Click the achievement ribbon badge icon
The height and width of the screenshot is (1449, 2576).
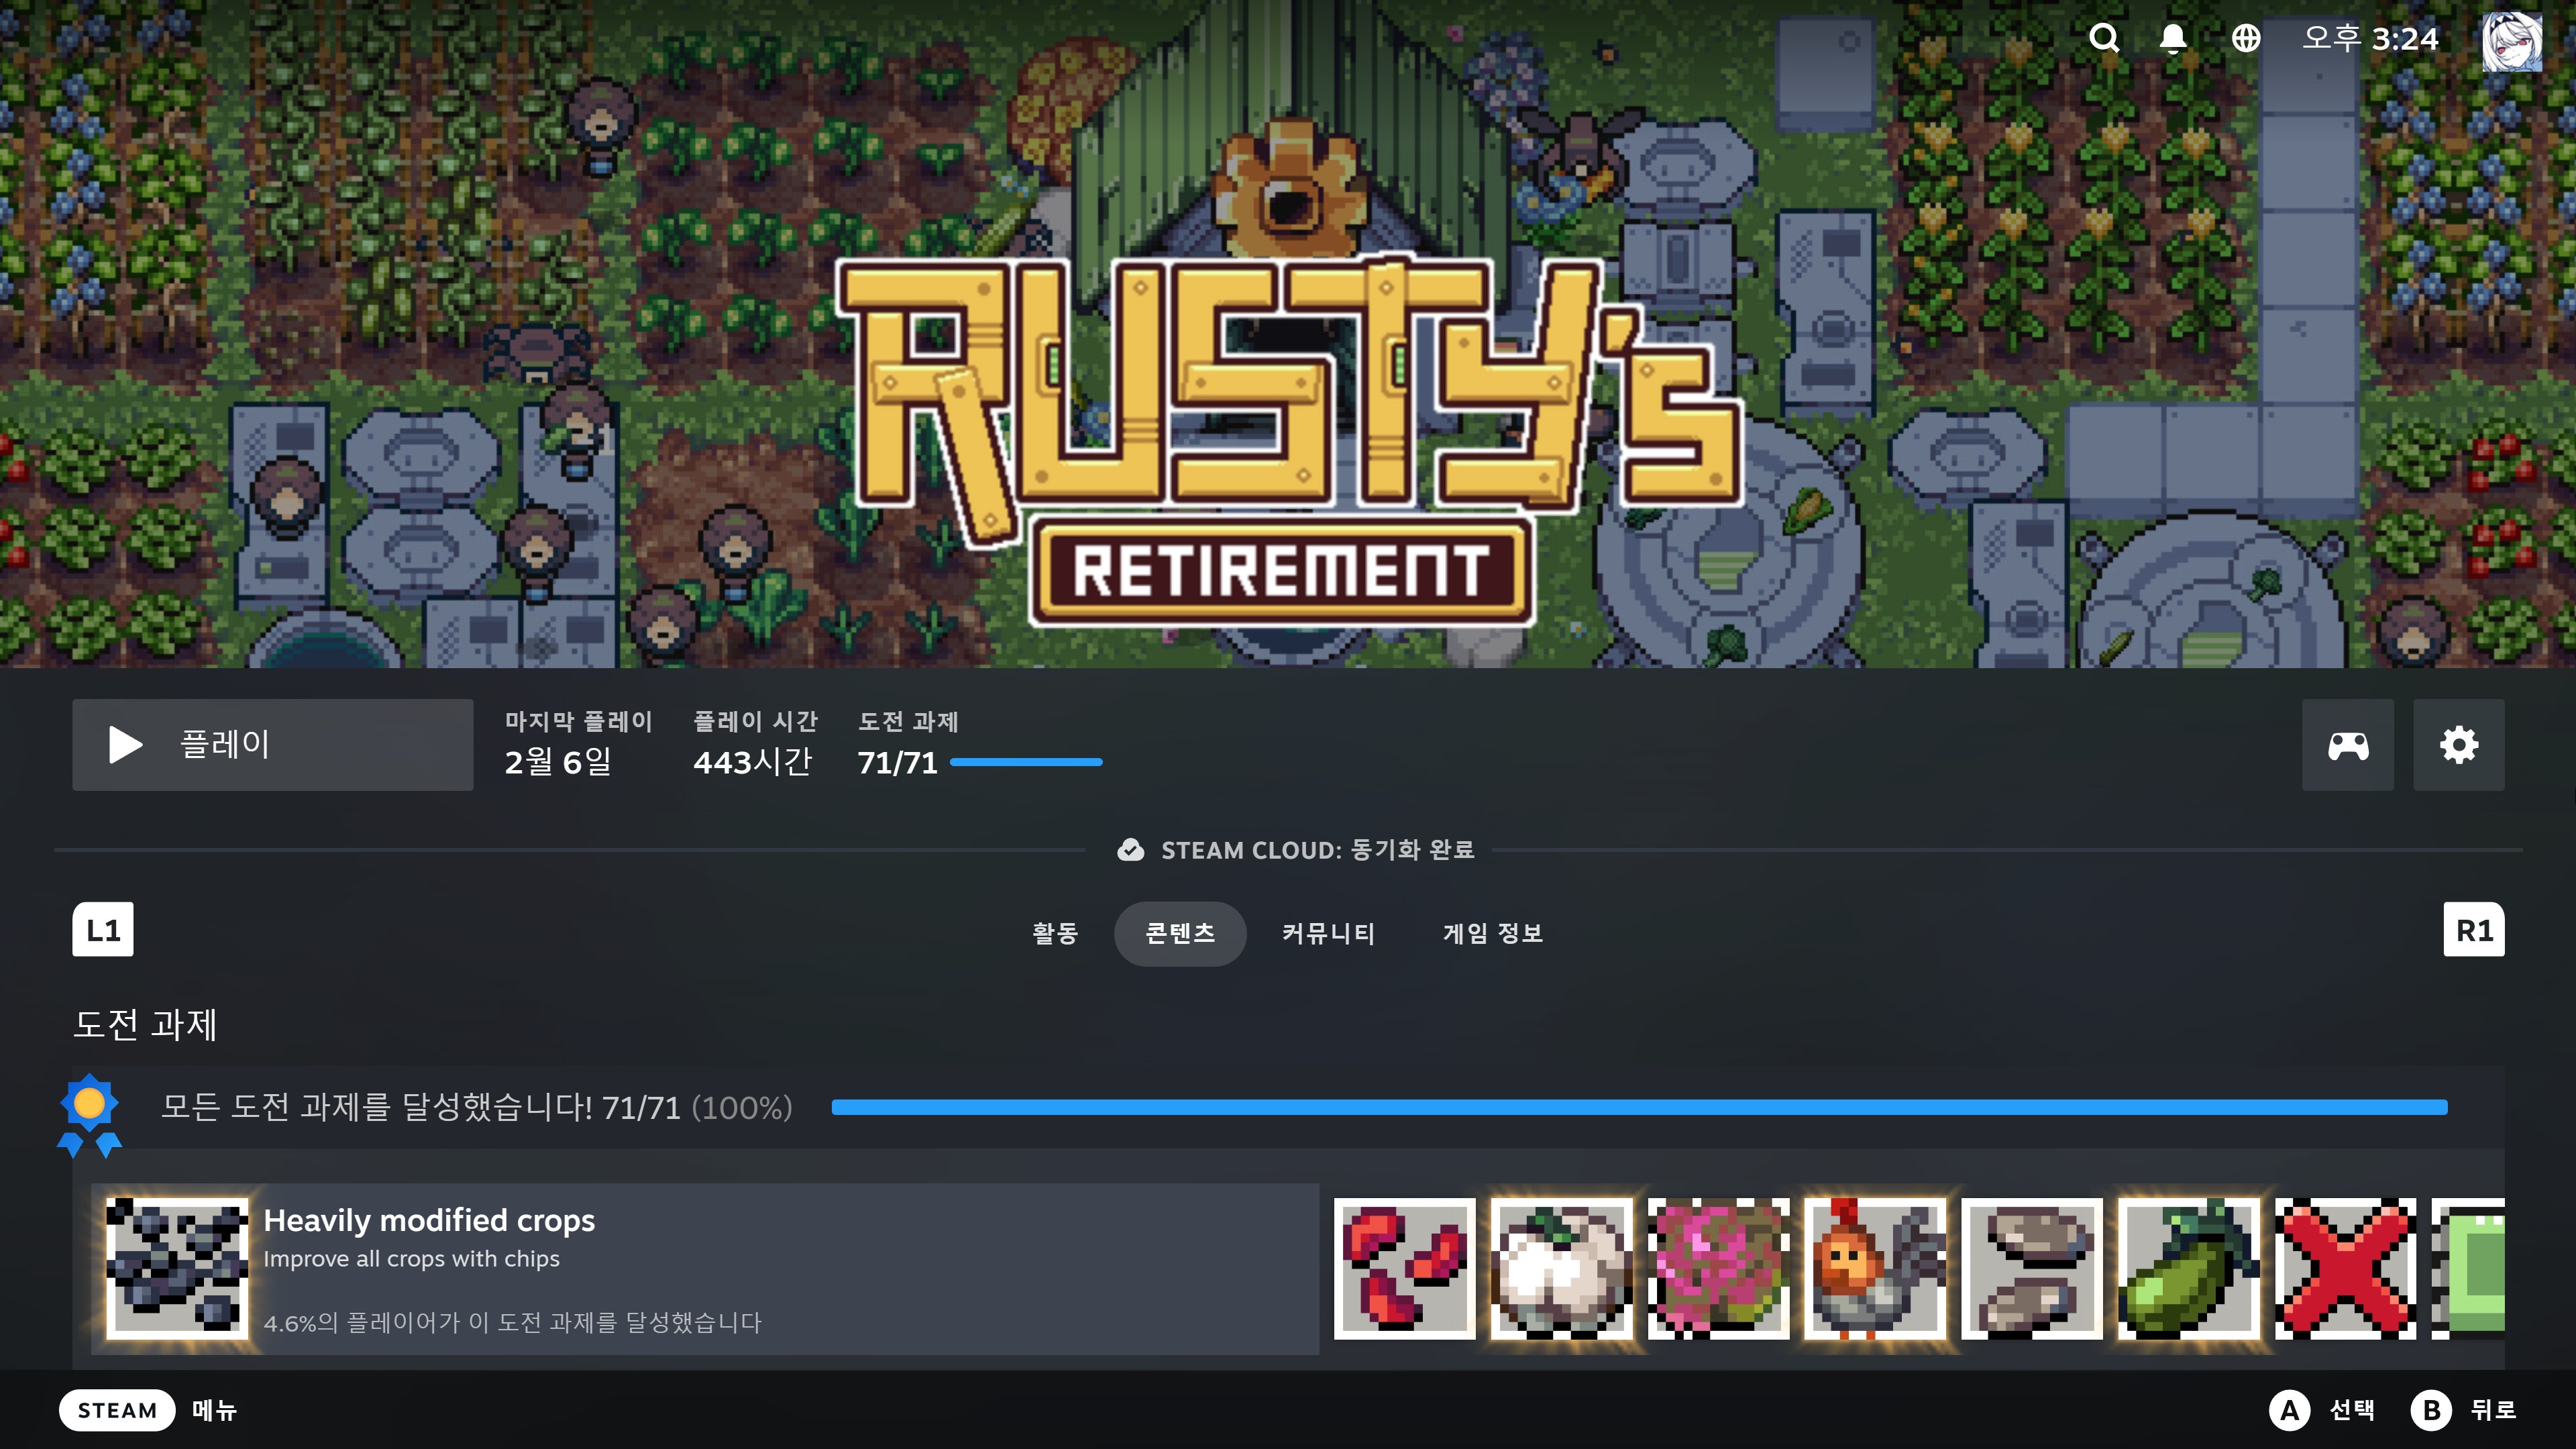89,1115
